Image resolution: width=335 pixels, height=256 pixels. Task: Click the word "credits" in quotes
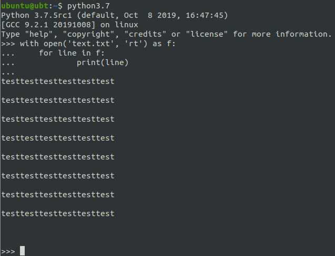[145, 34]
